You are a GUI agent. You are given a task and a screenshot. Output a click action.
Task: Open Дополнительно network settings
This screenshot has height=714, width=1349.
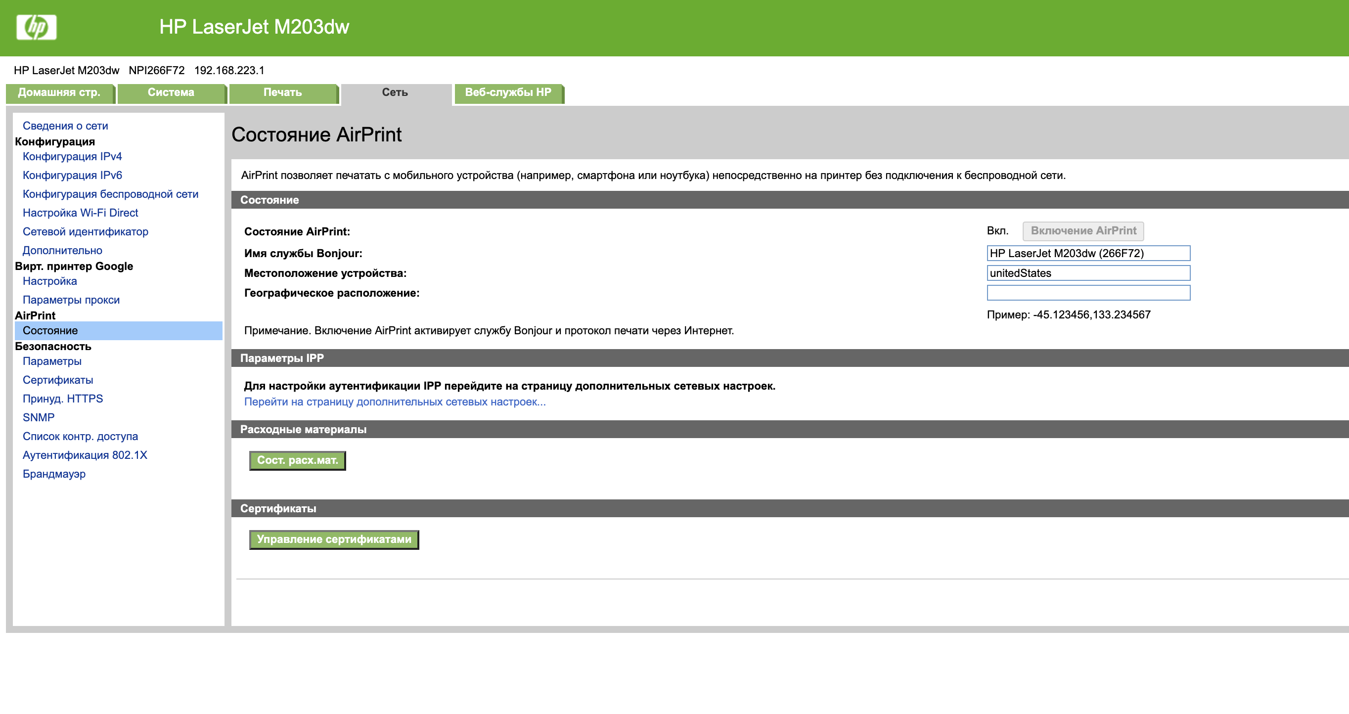62,251
